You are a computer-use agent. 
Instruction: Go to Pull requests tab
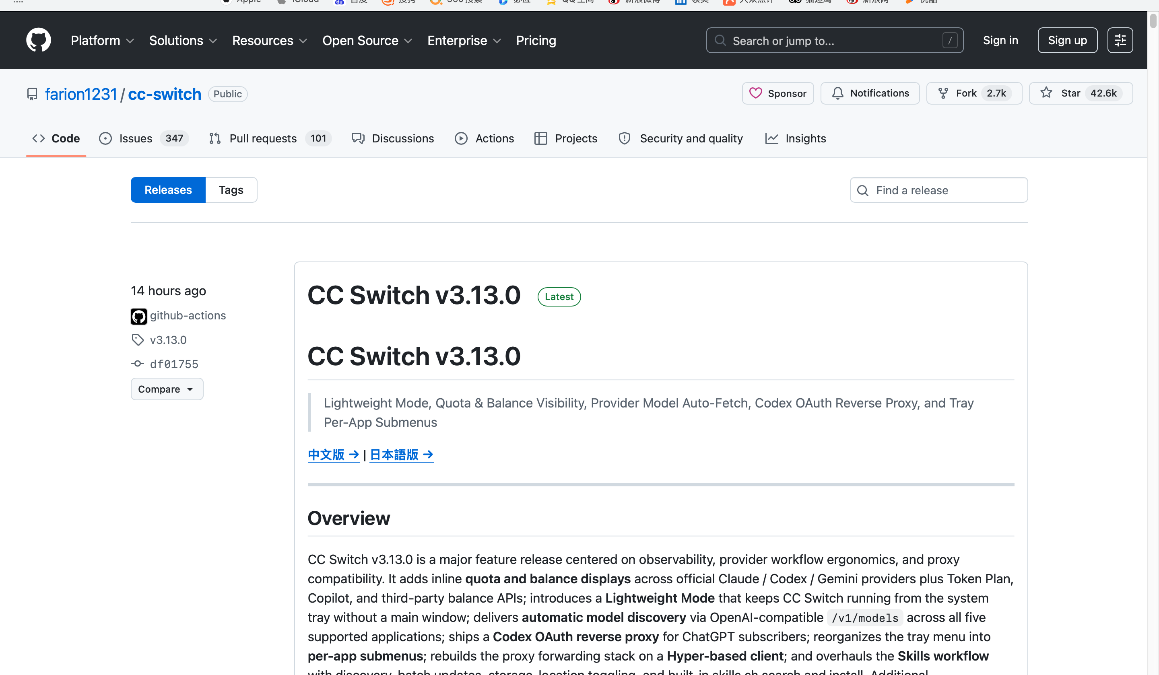(270, 138)
